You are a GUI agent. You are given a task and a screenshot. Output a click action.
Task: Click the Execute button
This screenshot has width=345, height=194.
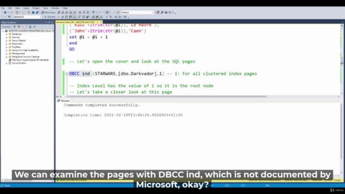(50, 17)
